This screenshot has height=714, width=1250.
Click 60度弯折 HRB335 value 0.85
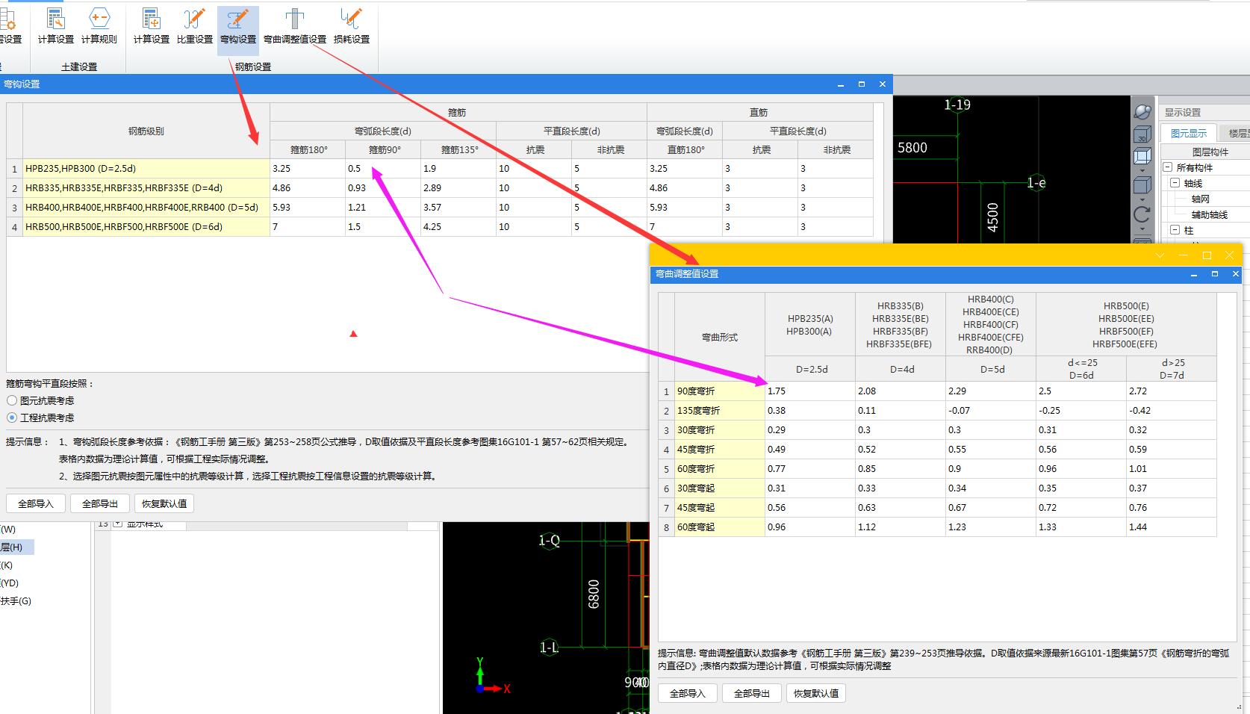pyautogui.click(x=901, y=469)
